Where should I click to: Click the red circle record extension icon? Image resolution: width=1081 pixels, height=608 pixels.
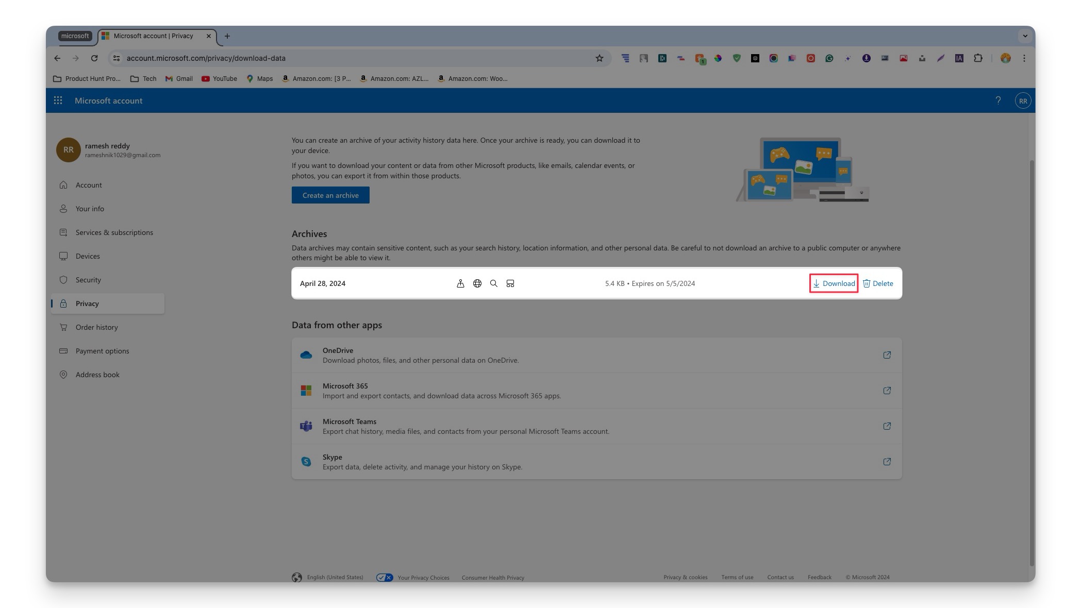tap(811, 58)
